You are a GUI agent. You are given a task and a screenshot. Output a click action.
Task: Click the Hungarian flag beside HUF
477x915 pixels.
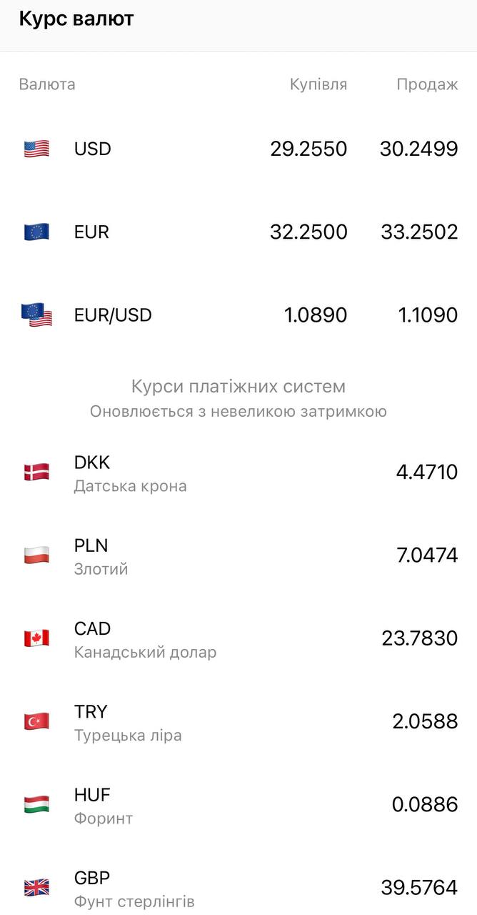click(x=36, y=805)
